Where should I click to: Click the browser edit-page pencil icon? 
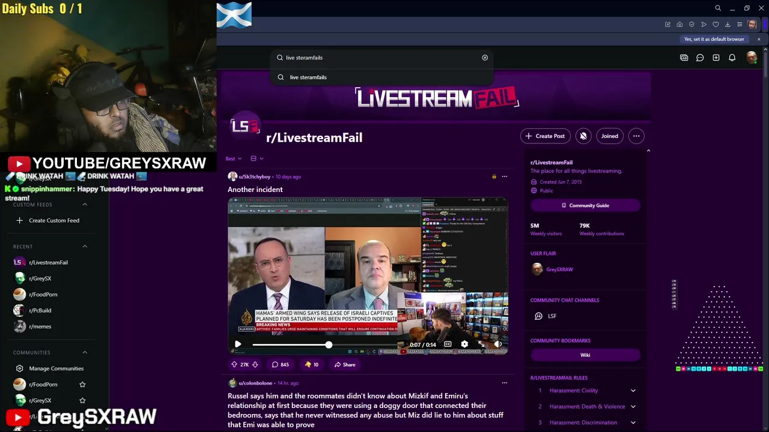pos(667,25)
